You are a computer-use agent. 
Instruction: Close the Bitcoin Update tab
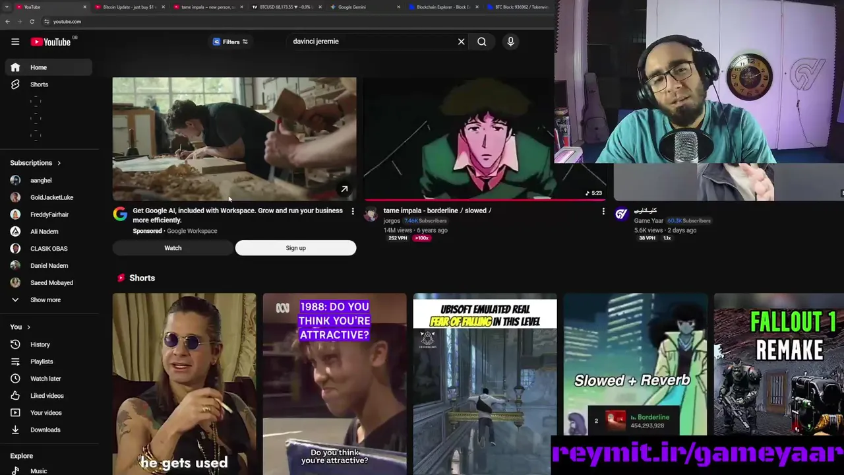click(163, 7)
